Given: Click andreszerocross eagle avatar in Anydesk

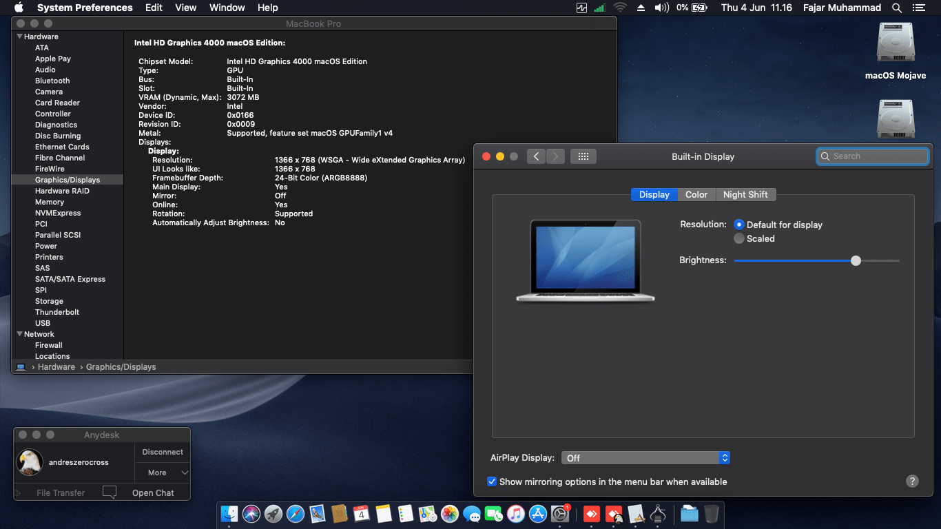Looking at the screenshot, I should click(30, 462).
